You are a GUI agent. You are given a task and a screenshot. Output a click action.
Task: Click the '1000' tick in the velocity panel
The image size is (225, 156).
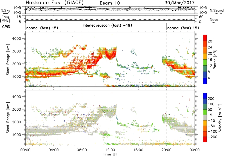[x=16, y=135]
